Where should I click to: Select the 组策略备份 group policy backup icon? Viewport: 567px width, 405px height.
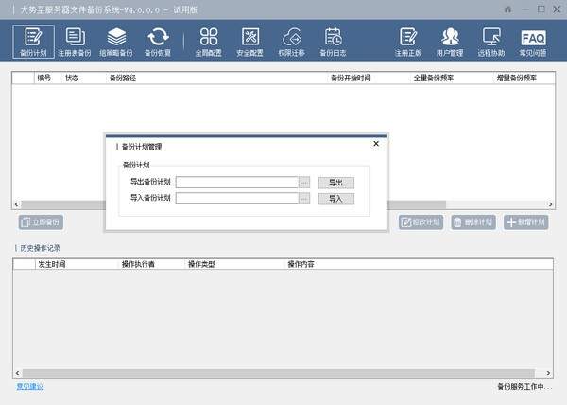[x=116, y=41]
